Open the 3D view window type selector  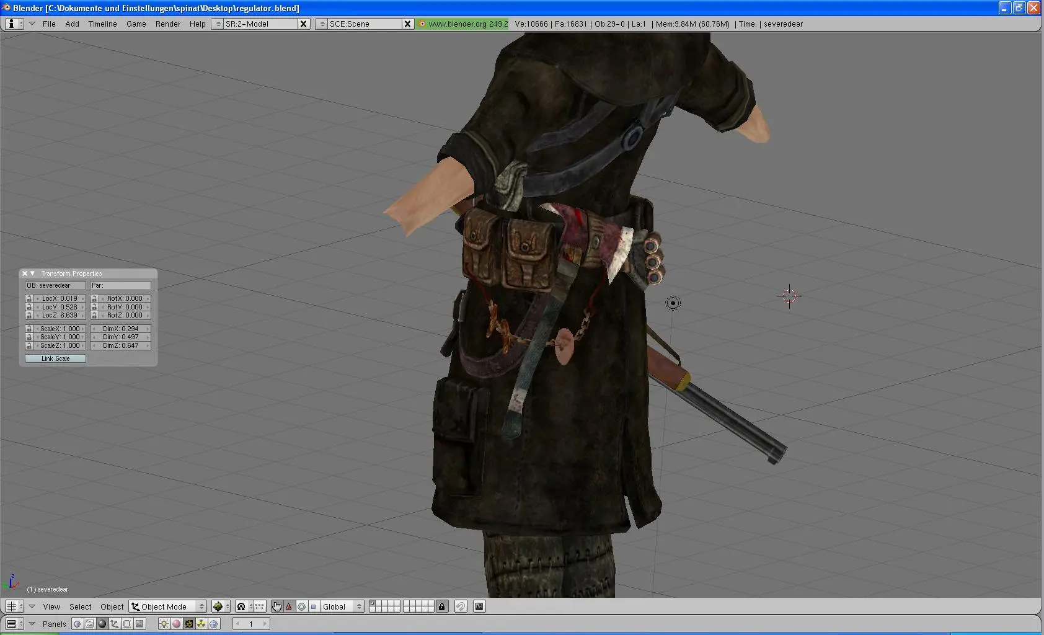(14, 606)
